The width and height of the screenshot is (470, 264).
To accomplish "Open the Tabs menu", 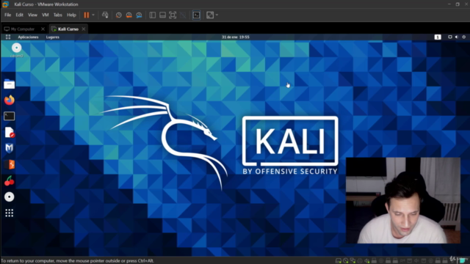I will 57,15.
